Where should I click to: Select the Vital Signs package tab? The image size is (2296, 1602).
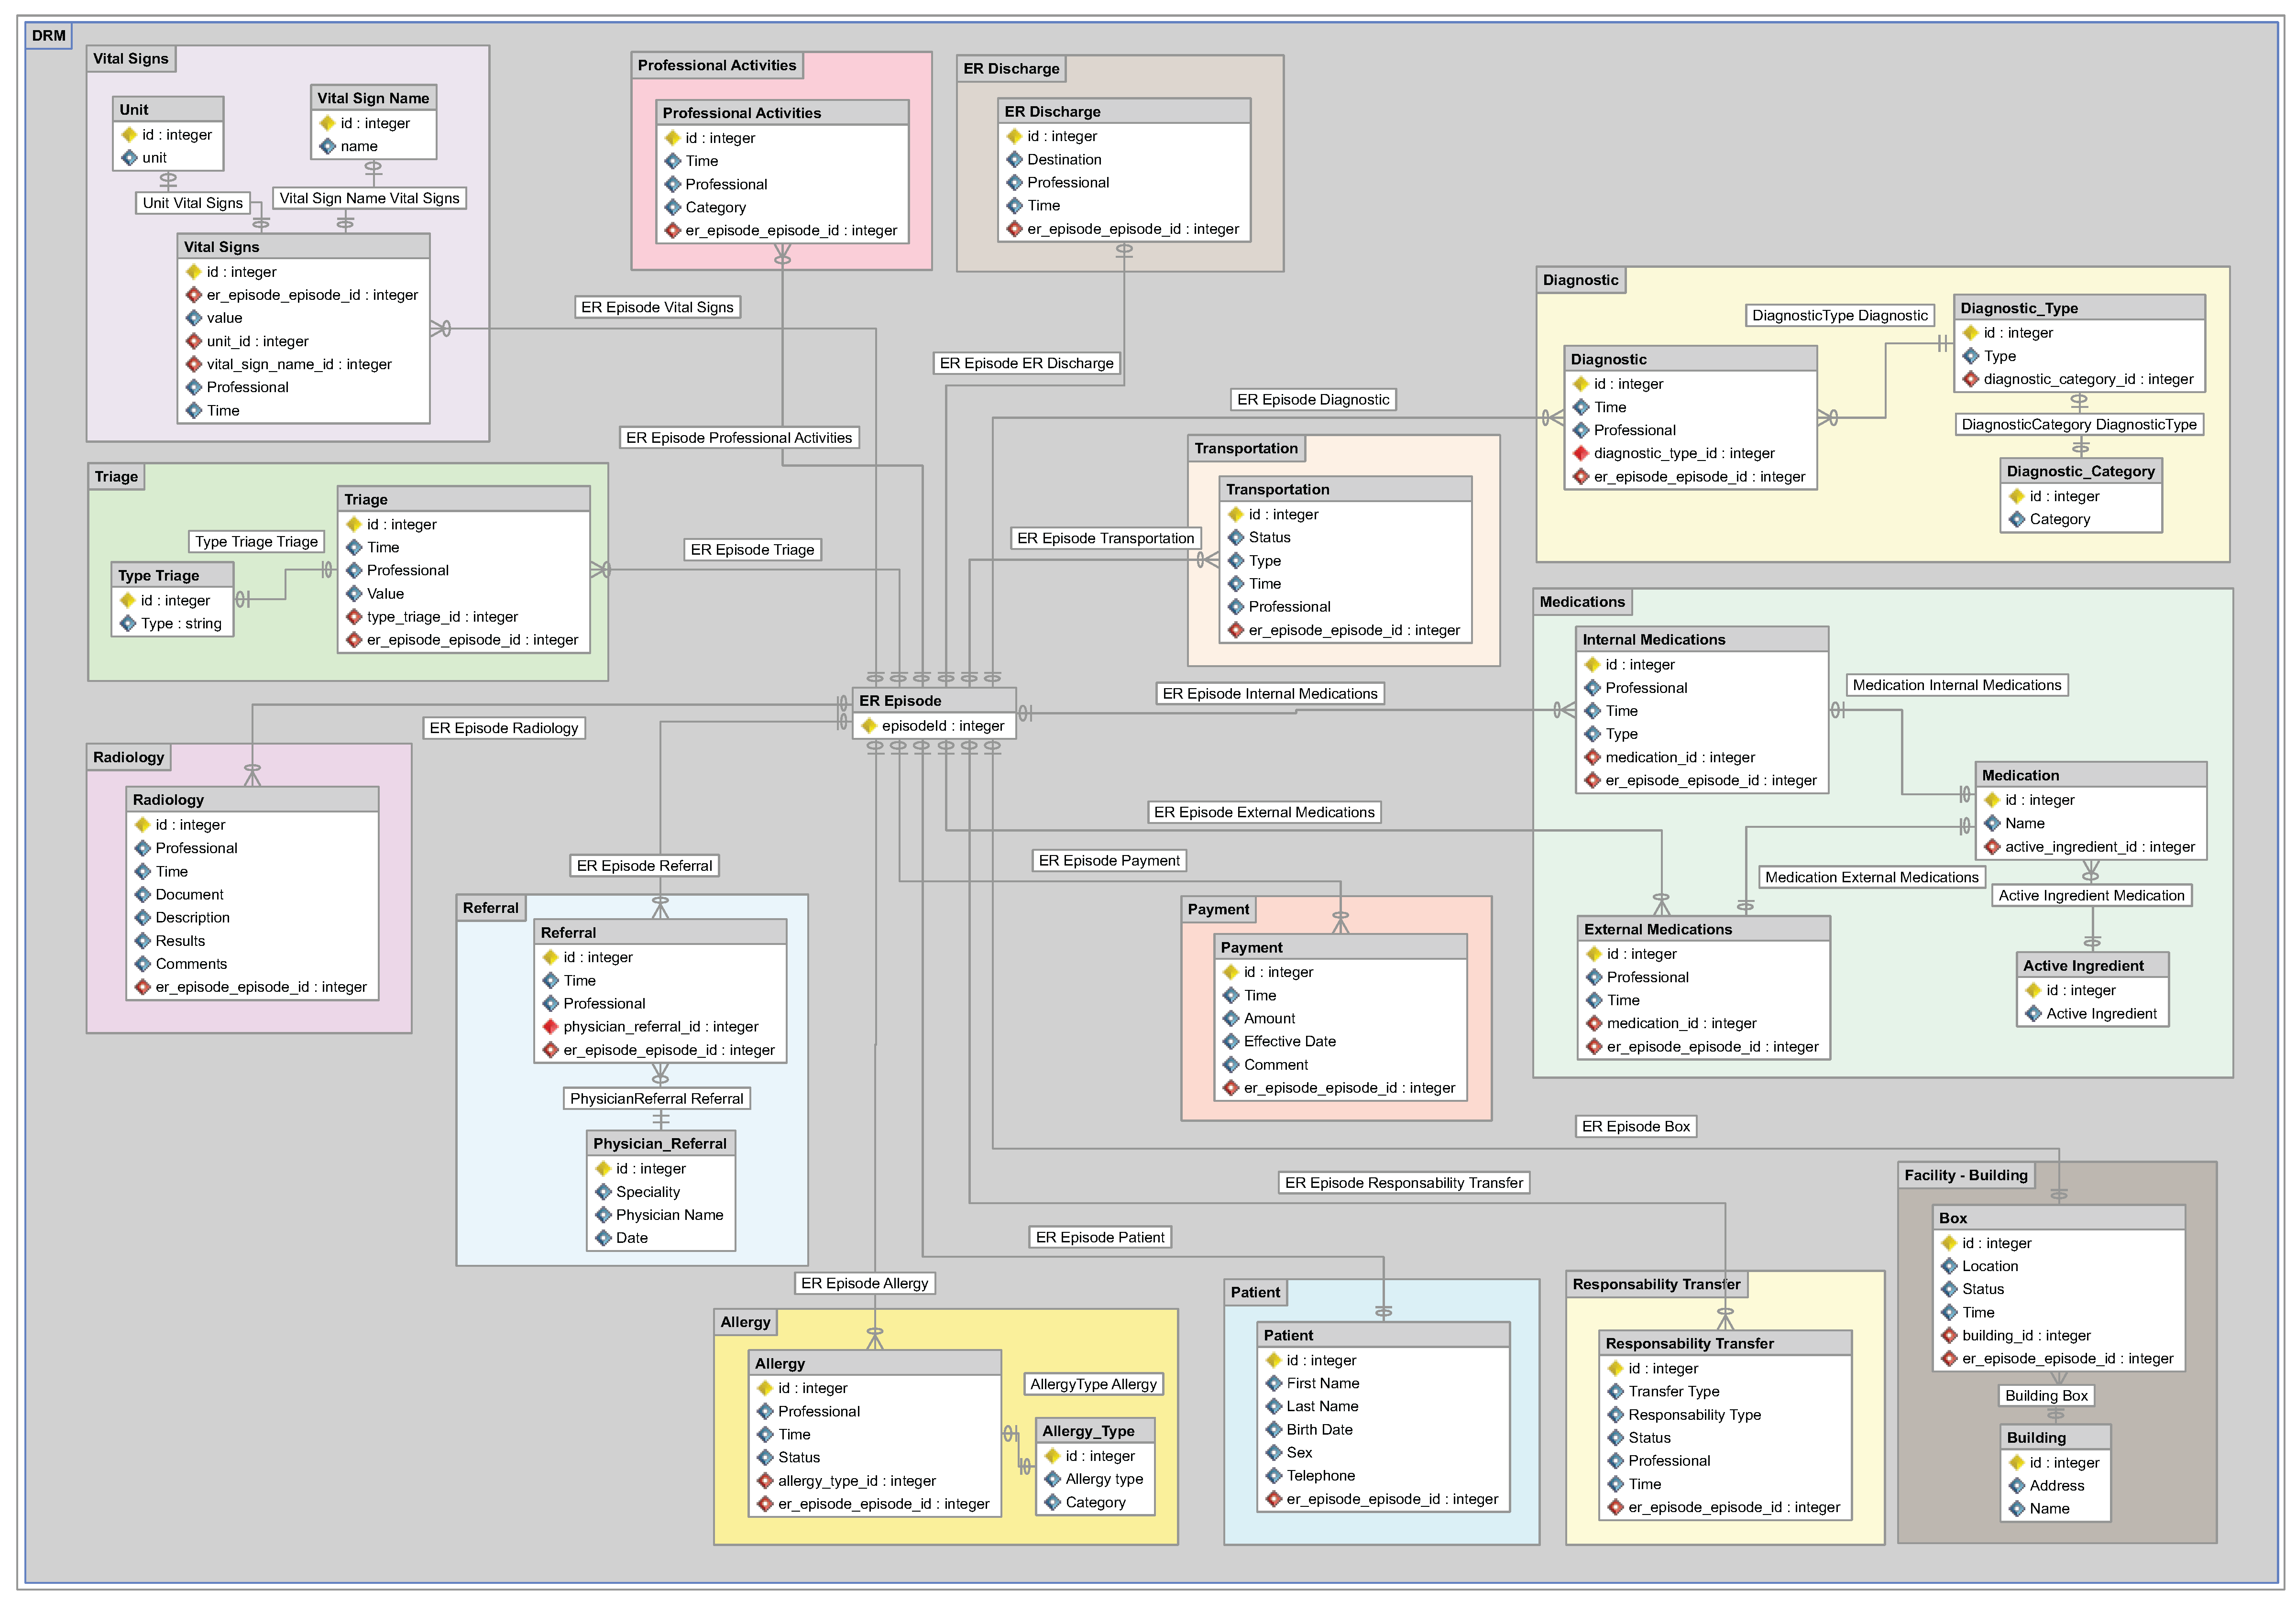pyautogui.click(x=131, y=59)
